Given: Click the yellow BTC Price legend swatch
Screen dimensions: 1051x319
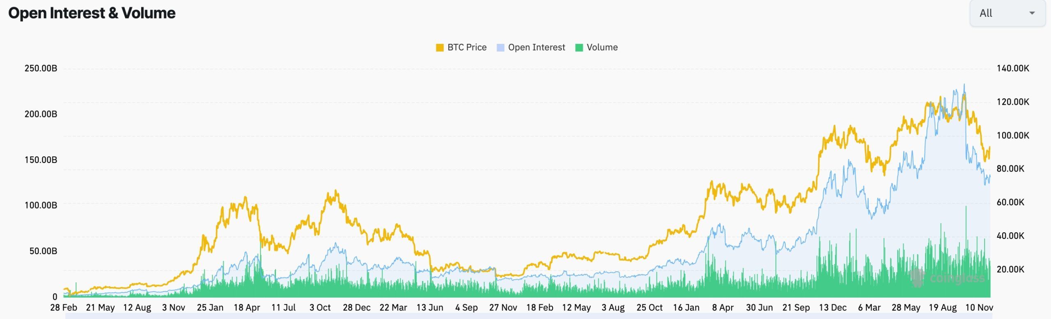Looking at the screenshot, I should [x=439, y=47].
